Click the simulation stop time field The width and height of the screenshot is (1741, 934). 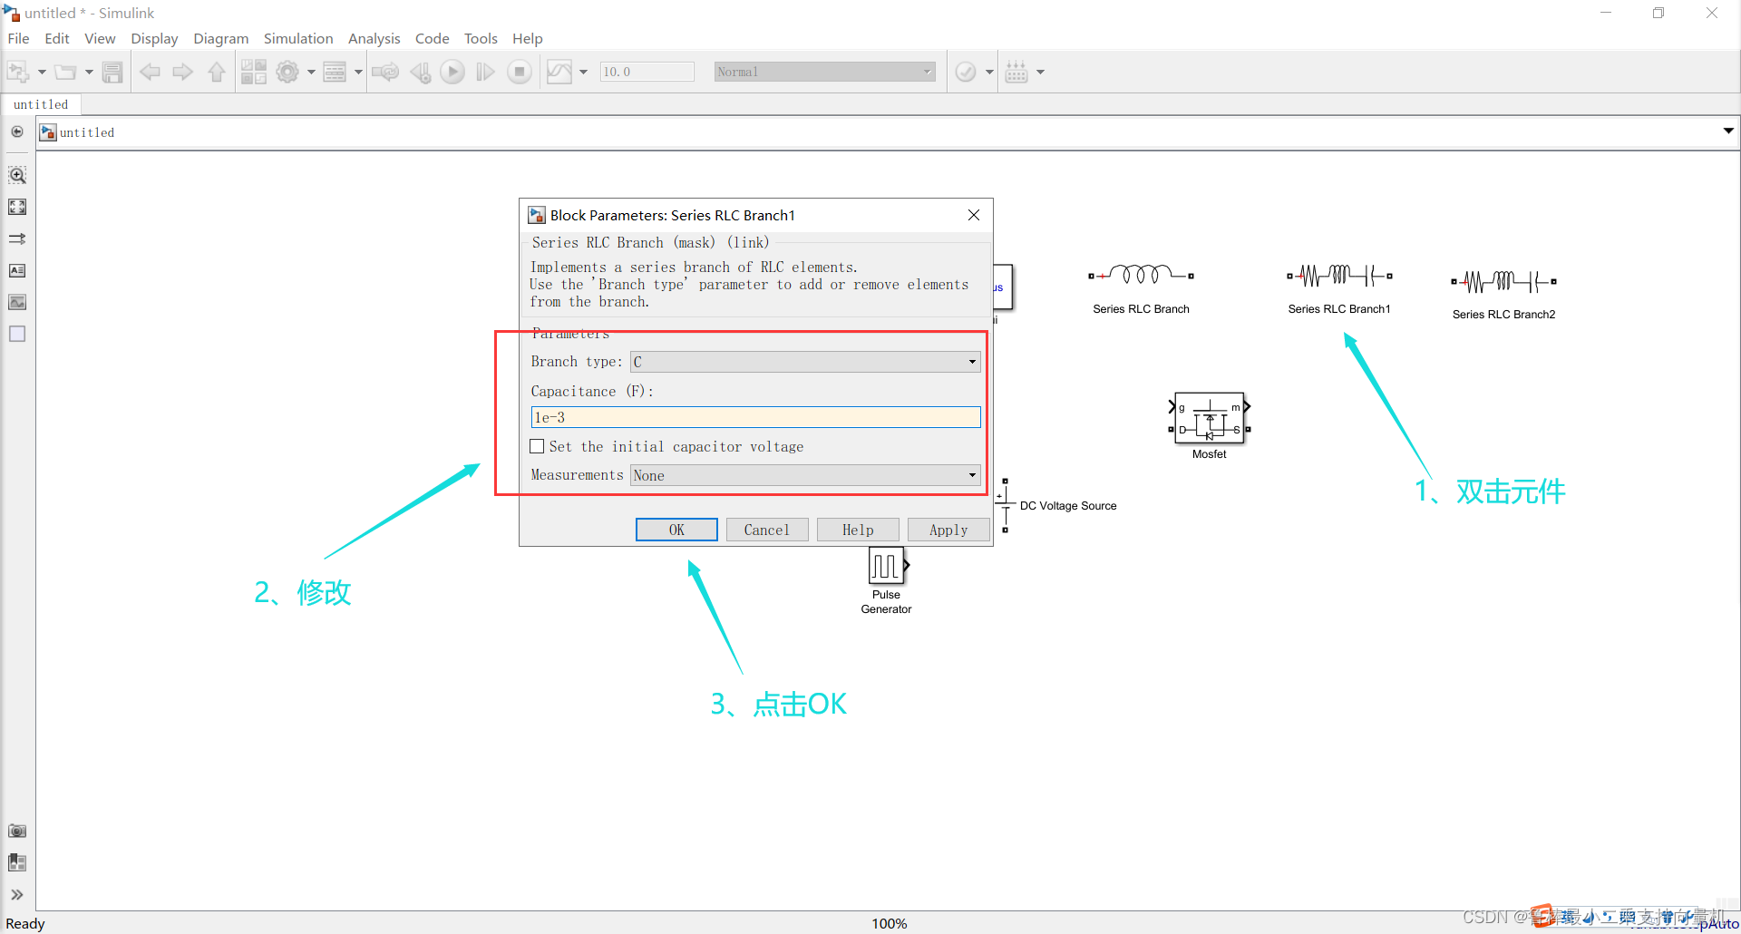tap(647, 72)
